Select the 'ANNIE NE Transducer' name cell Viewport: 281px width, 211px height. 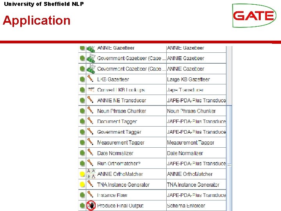[x=126, y=100]
